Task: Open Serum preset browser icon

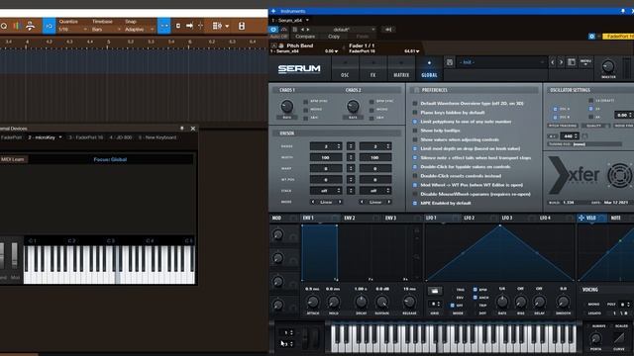Action: coord(572,62)
